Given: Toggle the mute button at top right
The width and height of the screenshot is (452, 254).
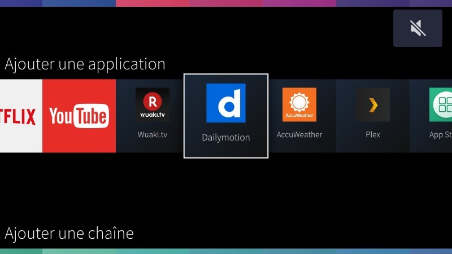Looking at the screenshot, I should point(418,28).
